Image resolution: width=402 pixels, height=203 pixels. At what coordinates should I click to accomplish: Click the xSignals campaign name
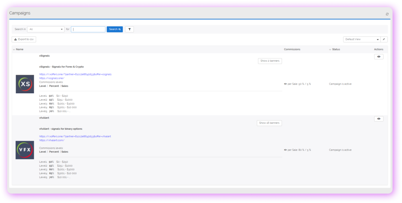44,56
